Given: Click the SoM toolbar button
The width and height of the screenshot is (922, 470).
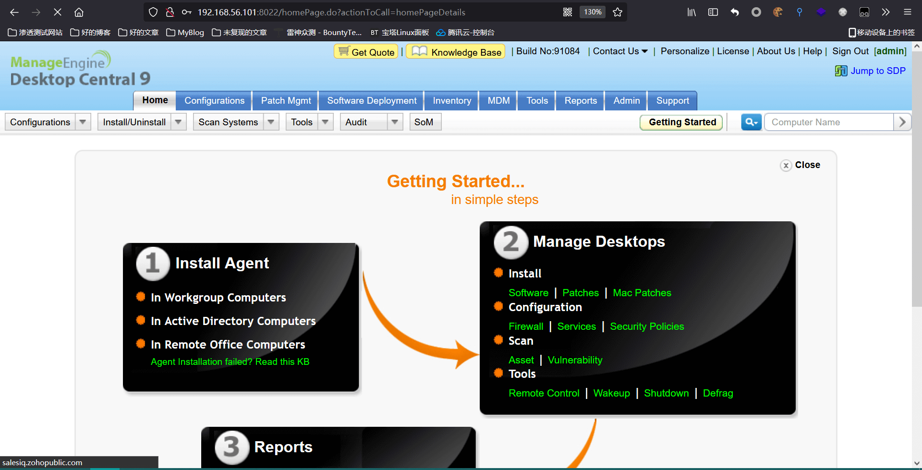Looking at the screenshot, I should (425, 122).
